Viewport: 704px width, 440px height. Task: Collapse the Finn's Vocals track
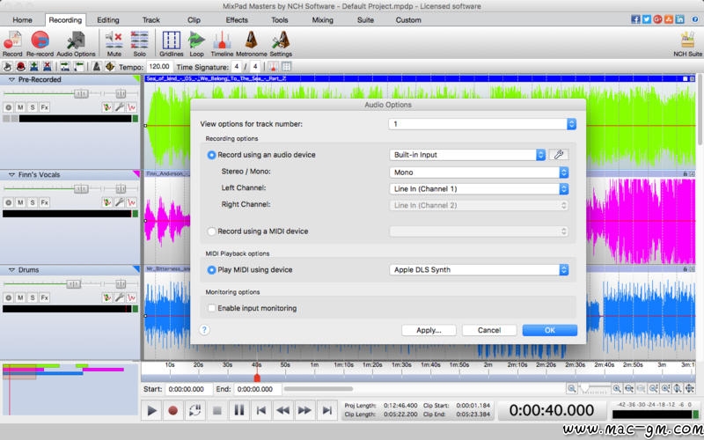11,174
